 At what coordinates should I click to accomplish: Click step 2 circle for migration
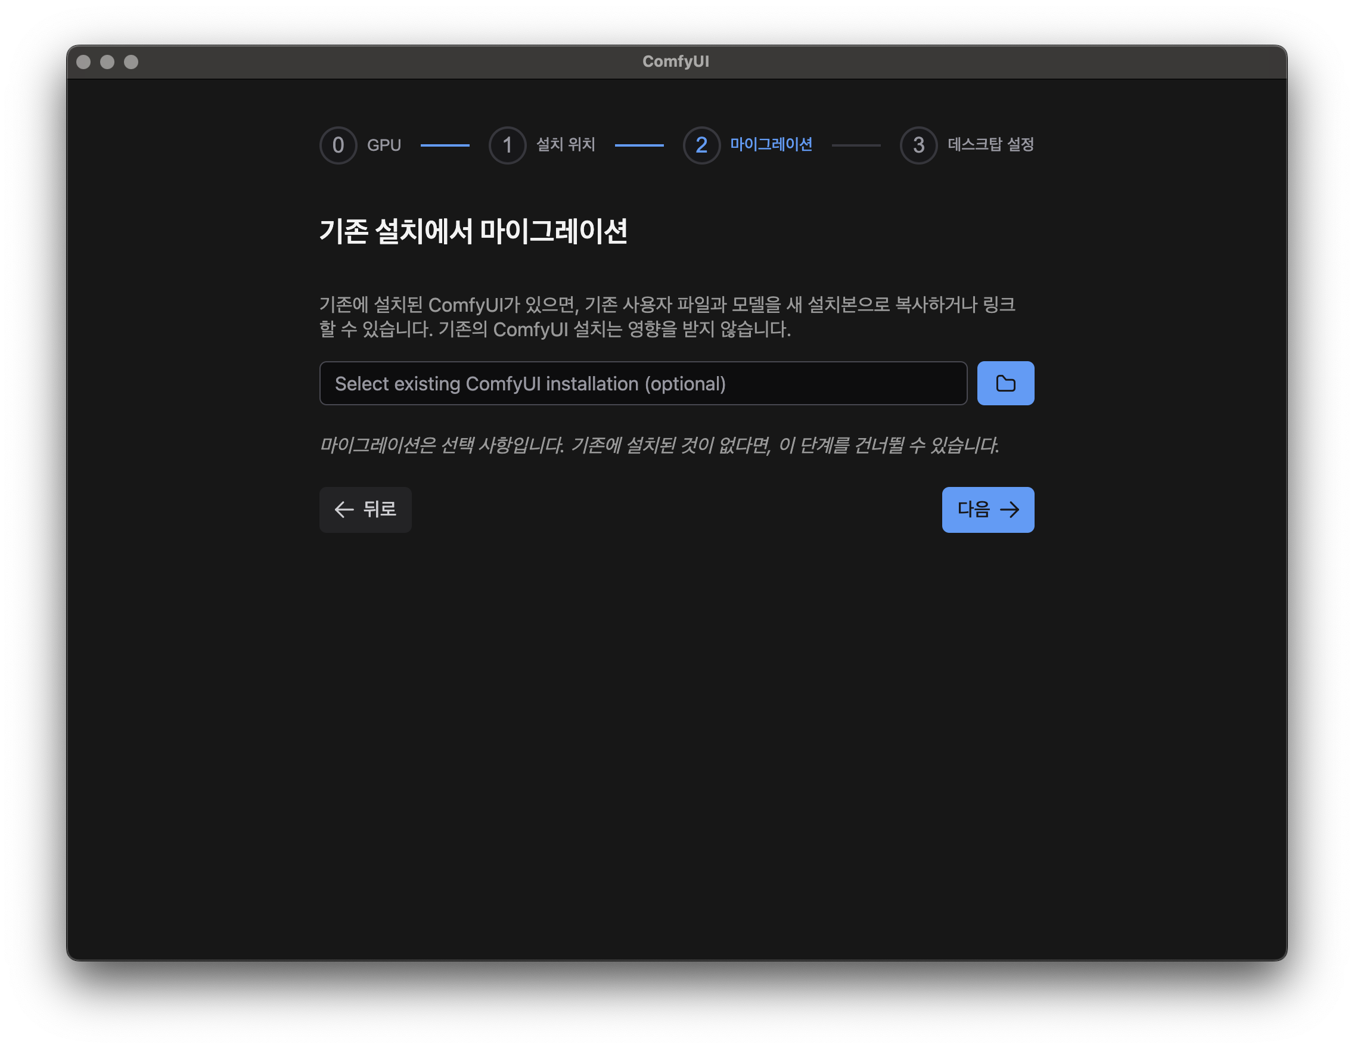(x=701, y=145)
